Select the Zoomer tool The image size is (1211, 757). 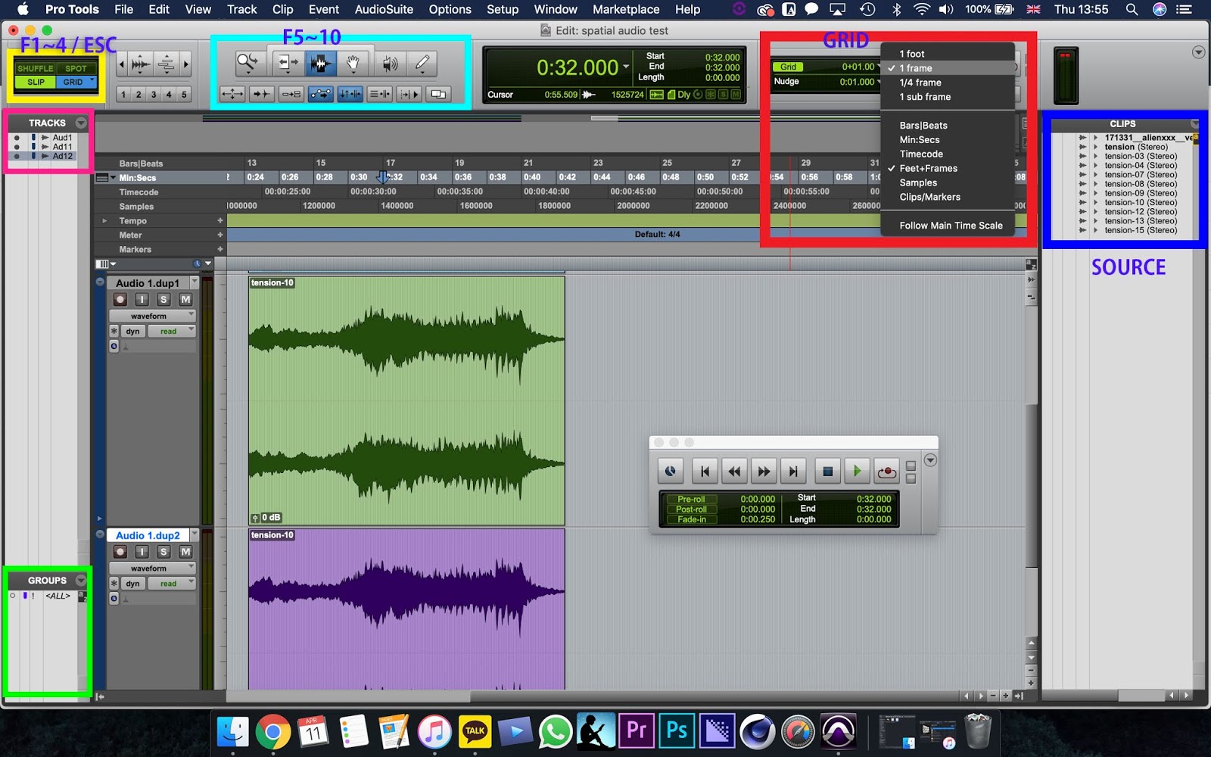click(x=247, y=64)
